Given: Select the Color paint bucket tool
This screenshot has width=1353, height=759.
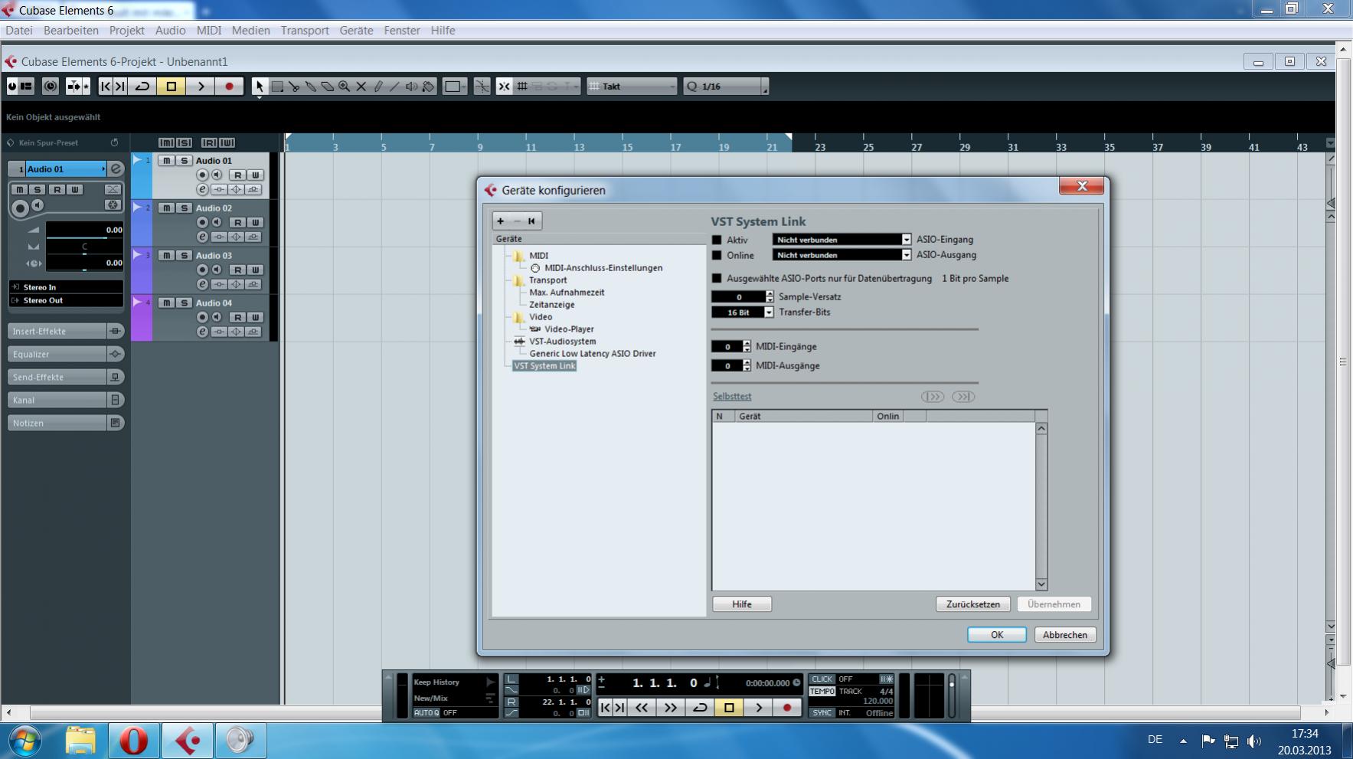Looking at the screenshot, I should tap(429, 87).
